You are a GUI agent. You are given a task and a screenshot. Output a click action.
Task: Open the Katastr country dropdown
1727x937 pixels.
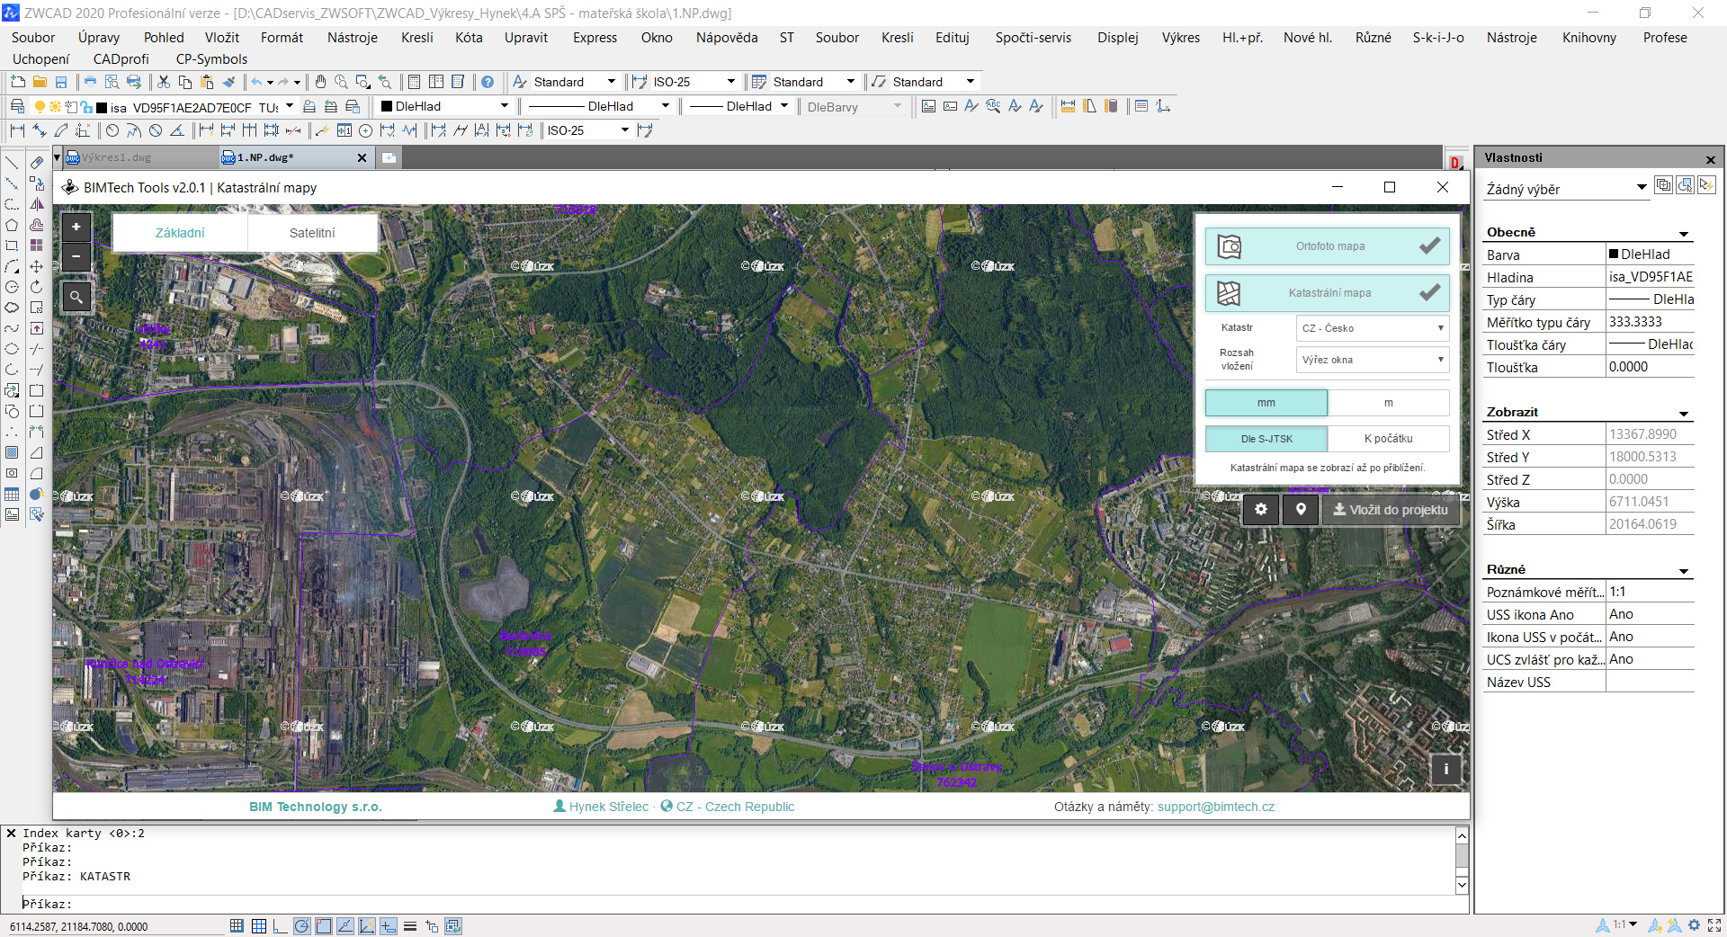[x=1372, y=328]
